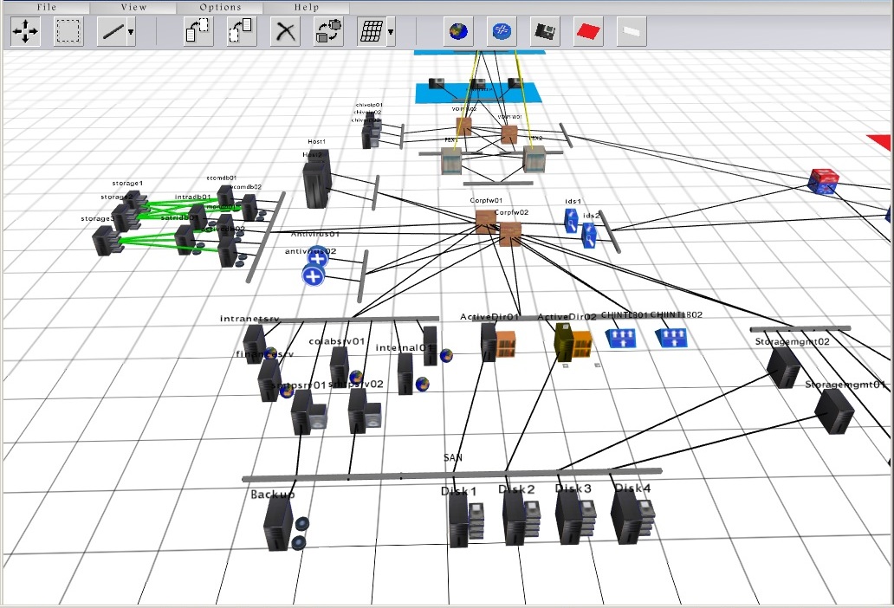Select the Disk1 storage node
This screenshot has height=608, width=894.
459,522
